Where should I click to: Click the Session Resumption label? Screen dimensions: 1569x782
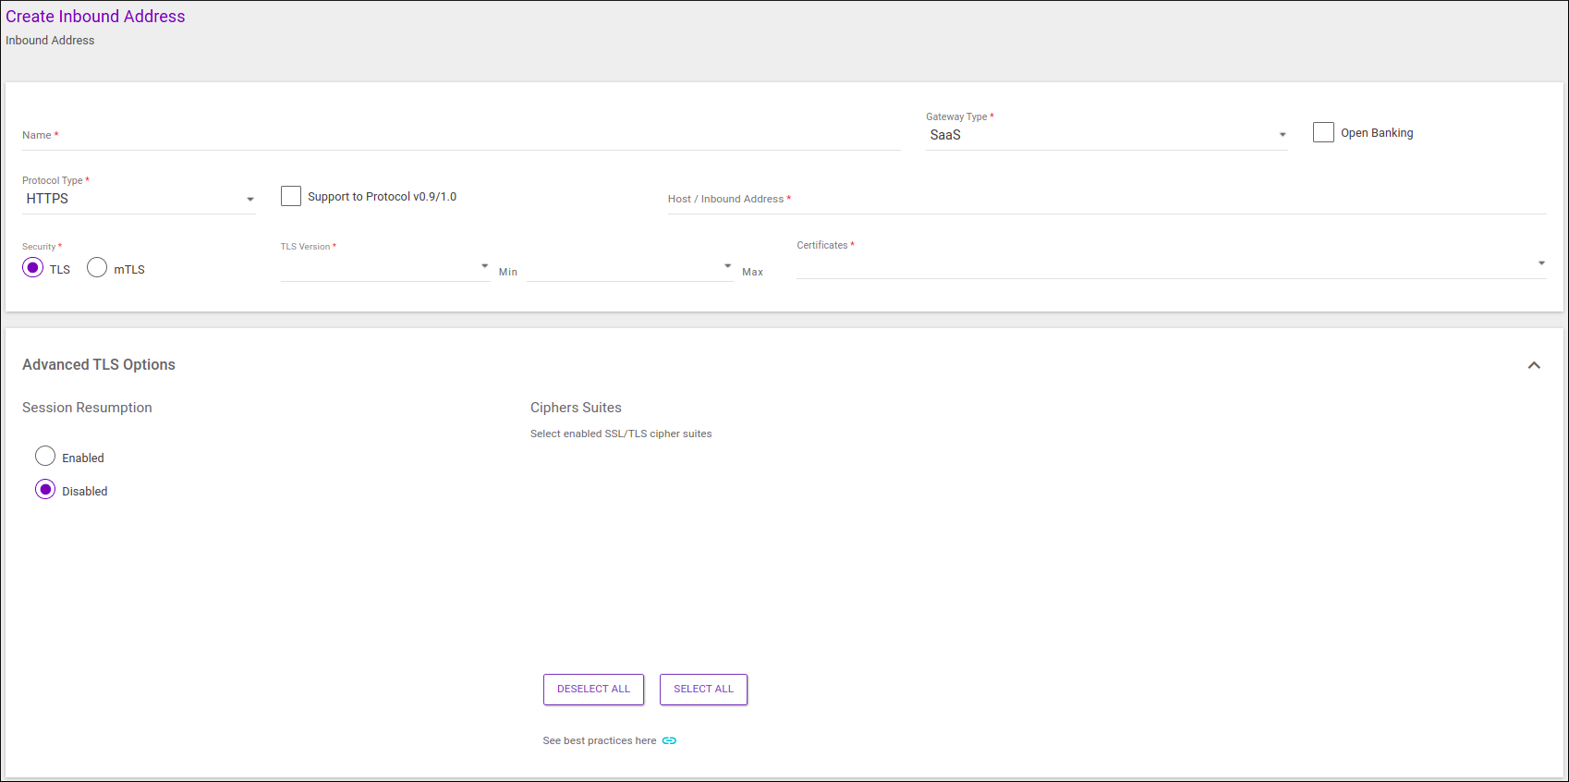(87, 408)
